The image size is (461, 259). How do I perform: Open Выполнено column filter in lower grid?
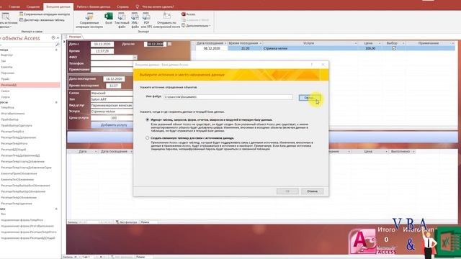(413, 152)
